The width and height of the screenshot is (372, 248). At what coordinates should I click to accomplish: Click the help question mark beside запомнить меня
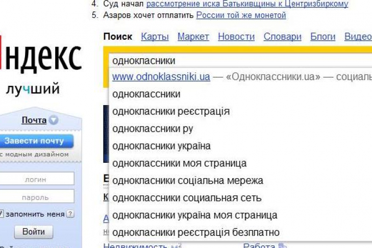(70, 214)
